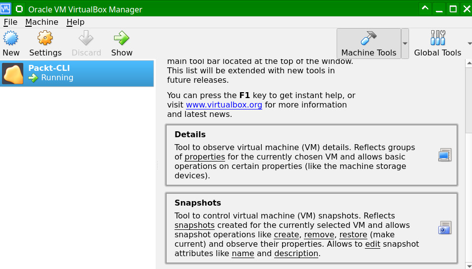The height and width of the screenshot is (269, 472).
Task: Expand the Machine Tools dropdown arrow
Action: (x=405, y=44)
